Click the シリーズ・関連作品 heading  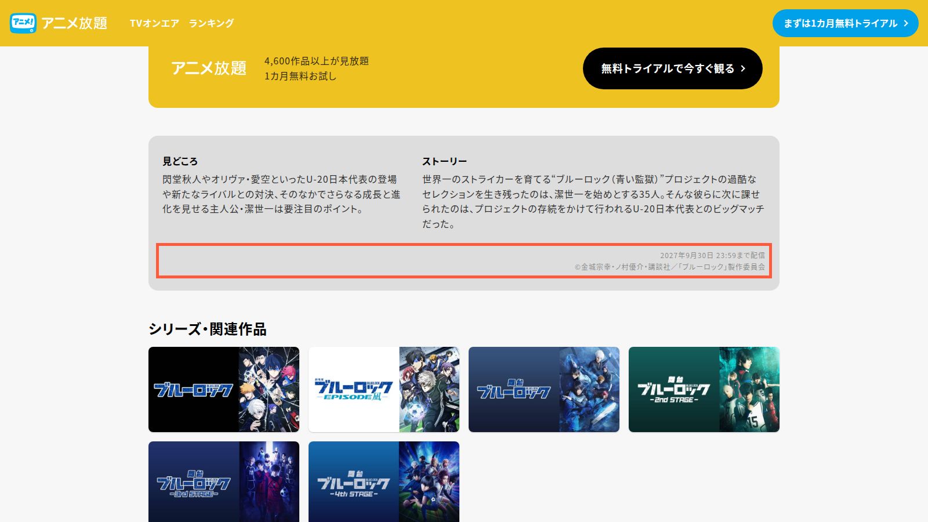(208, 329)
